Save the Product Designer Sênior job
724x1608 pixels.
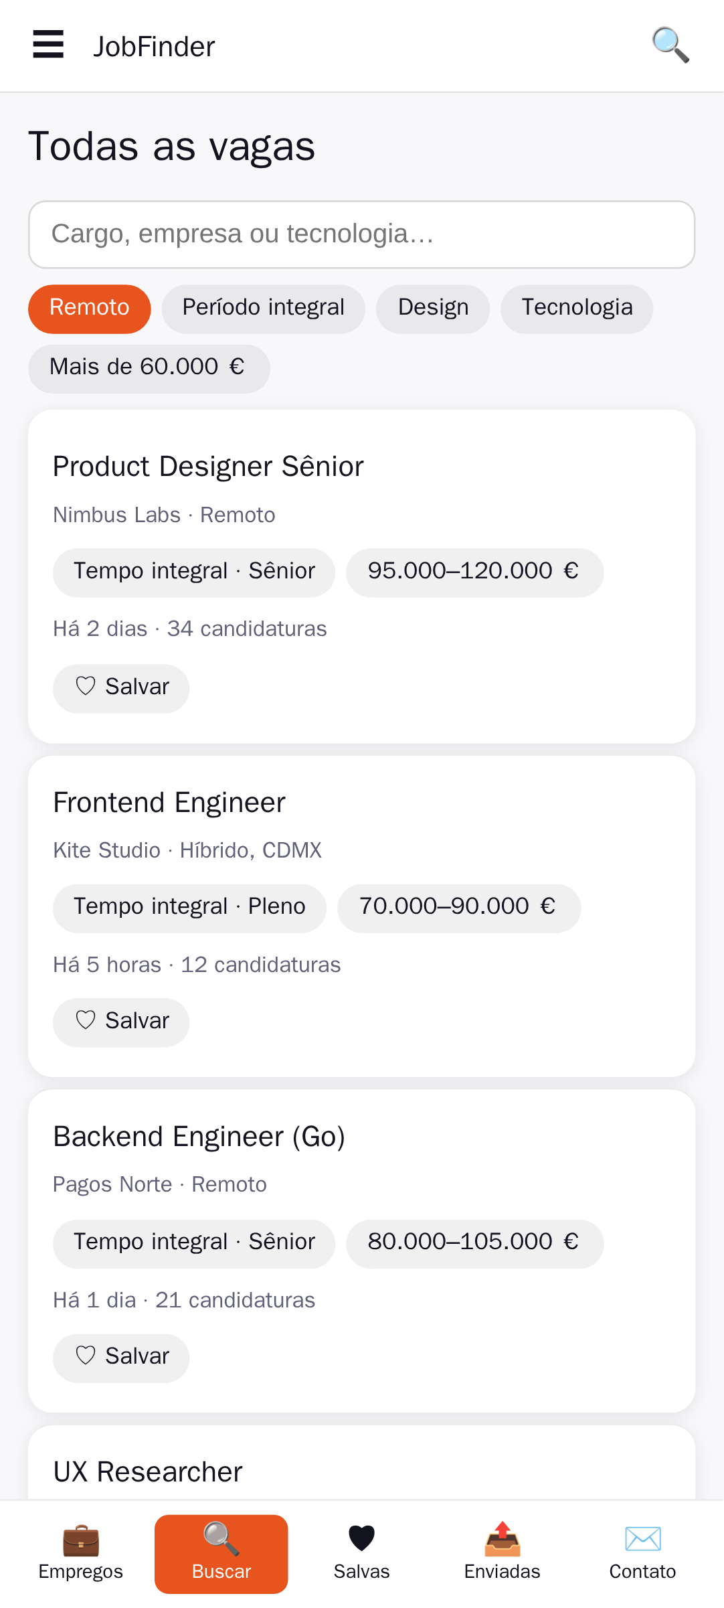(121, 688)
